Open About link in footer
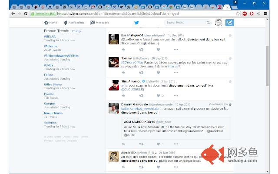 (67, 137)
